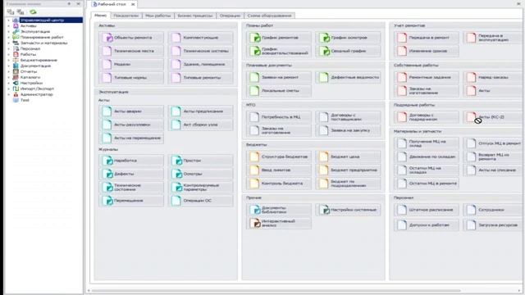
Task: Click the red icon of Ремонтные задания
Action: click(x=402, y=77)
